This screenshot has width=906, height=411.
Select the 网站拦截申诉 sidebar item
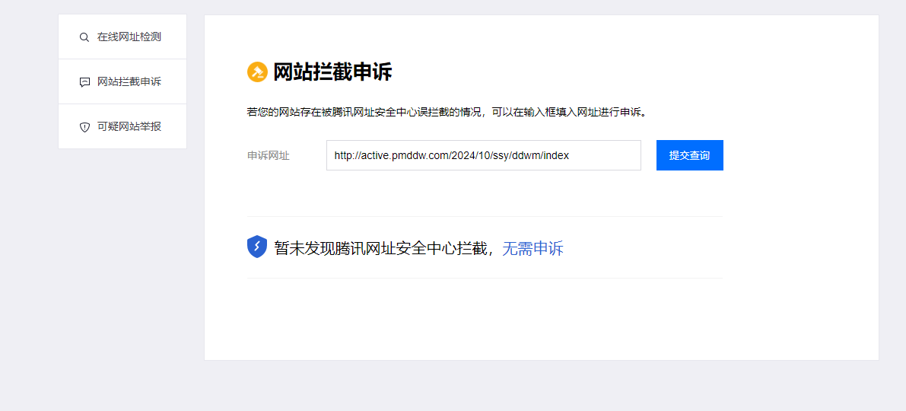tap(122, 82)
